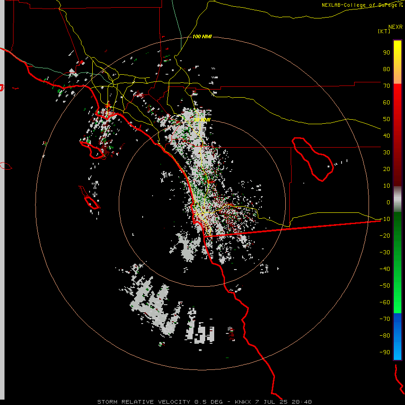Click the NEXR label above the color scale
The height and width of the screenshot is (405, 405).
tap(396, 27)
